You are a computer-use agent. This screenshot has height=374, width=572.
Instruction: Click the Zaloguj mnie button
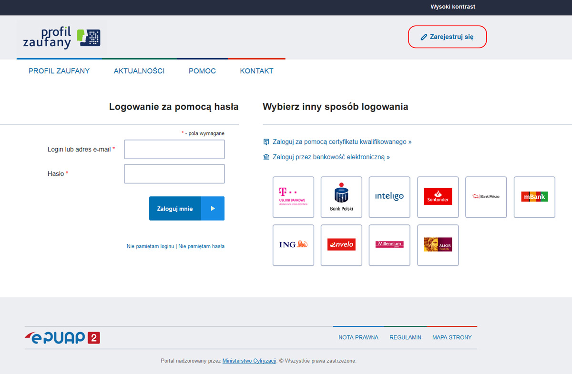[x=187, y=209]
